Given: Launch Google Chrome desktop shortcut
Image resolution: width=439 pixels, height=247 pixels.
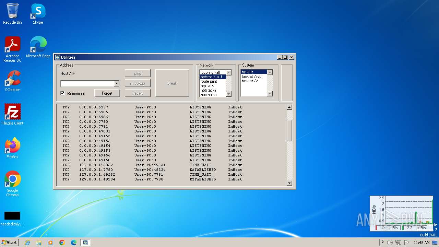Looking at the screenshot, I should 12,184.
